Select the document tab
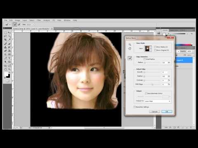Viewport: 198px width, 148px height. click(32, 29)
